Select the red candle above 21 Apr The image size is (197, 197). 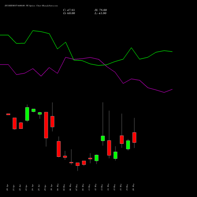(15, 123)
